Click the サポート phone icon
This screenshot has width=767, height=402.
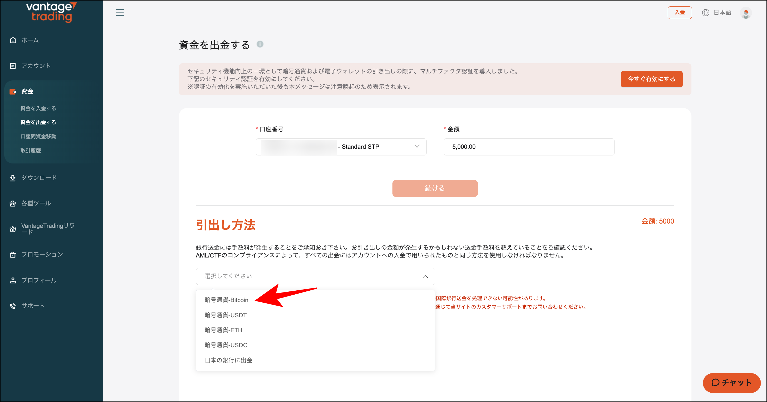(13, 306)
